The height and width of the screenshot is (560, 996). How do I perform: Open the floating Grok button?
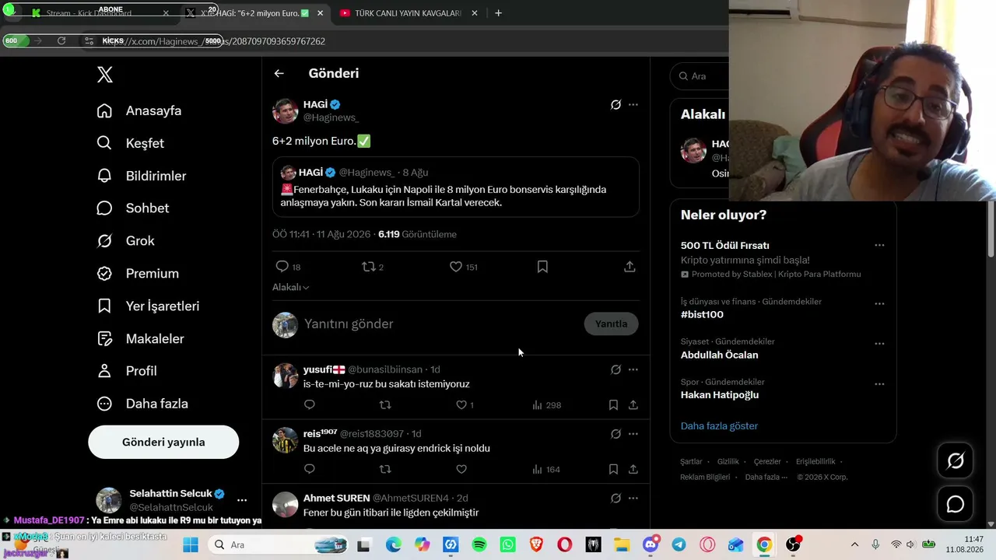(956, 461)
